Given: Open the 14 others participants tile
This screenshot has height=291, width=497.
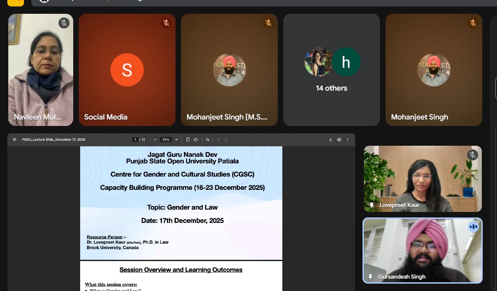Looking at the screenshot, I should pos(332,69).
